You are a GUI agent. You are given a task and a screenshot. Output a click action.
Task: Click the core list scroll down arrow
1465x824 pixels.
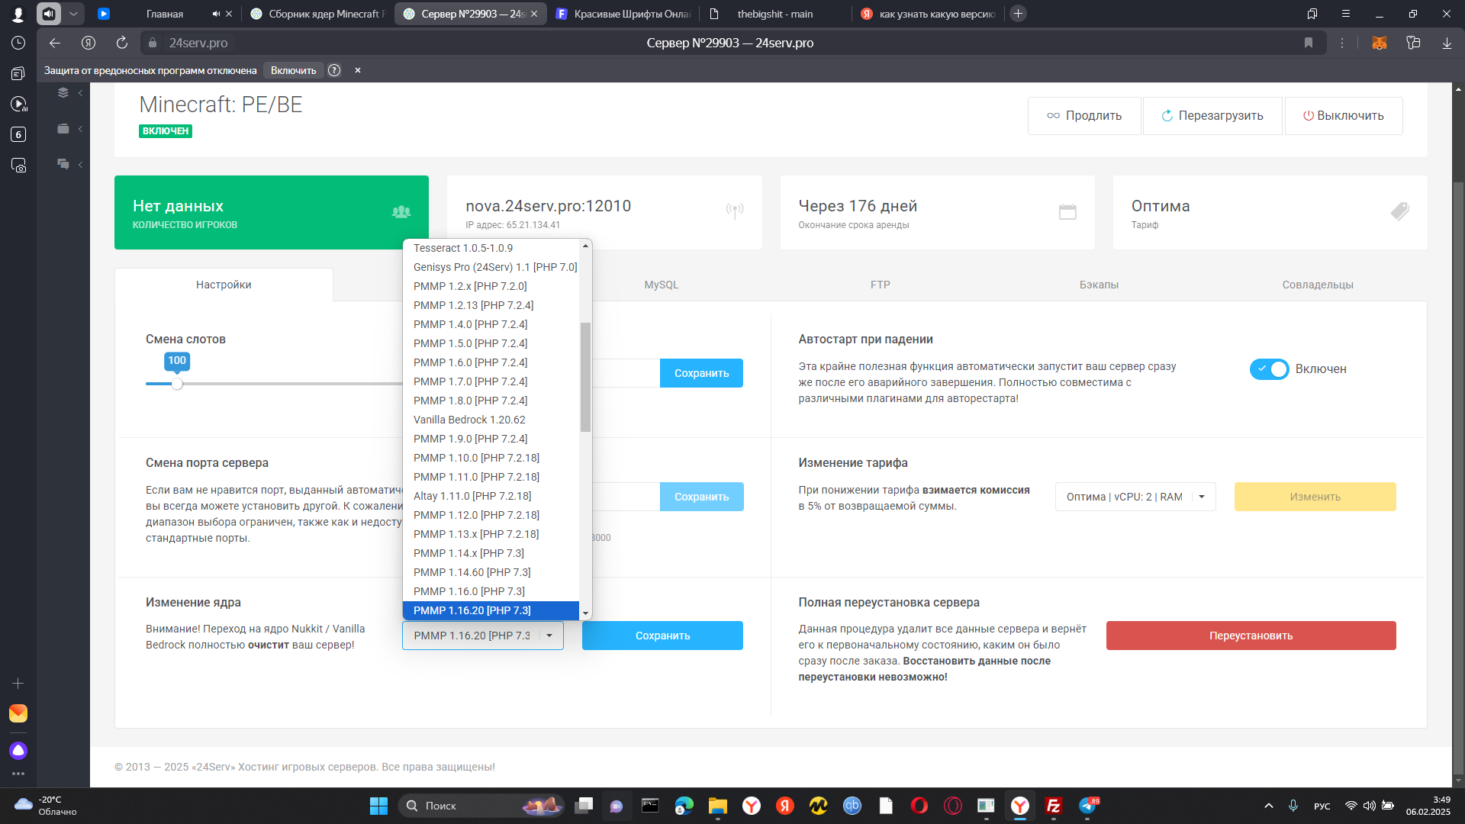pyautogui.click(x=585, y=613)
